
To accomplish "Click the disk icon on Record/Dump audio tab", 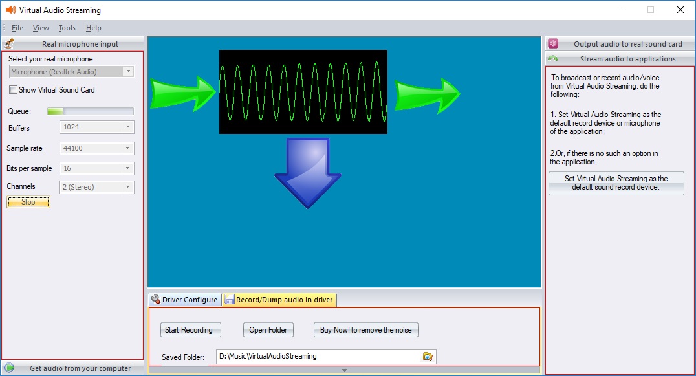I will coord(230,300).
